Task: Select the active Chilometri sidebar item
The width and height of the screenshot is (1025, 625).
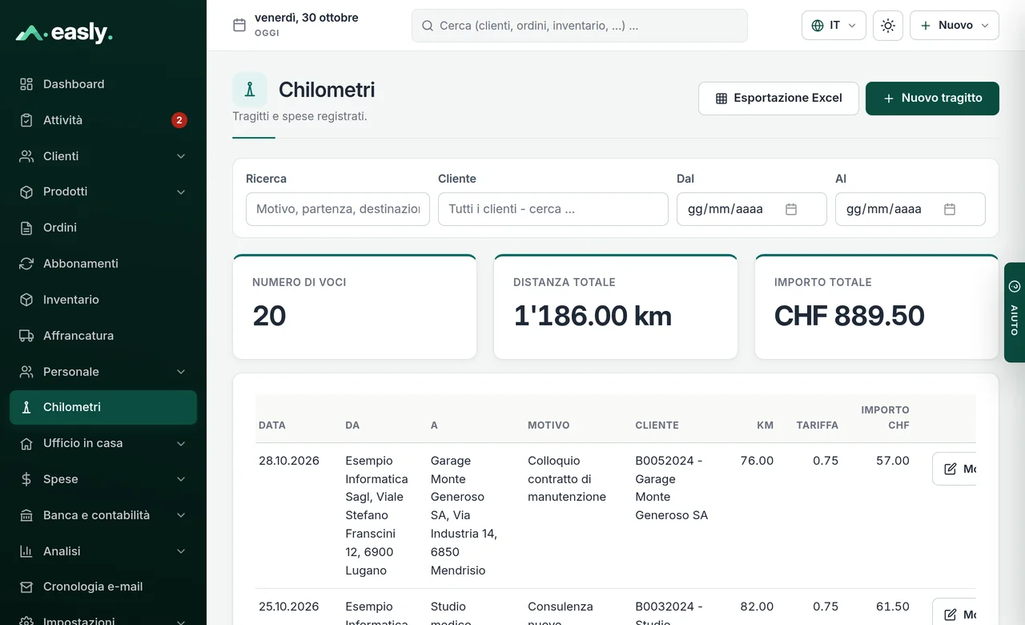Action: pyautogui.click(x=102, y=407)
